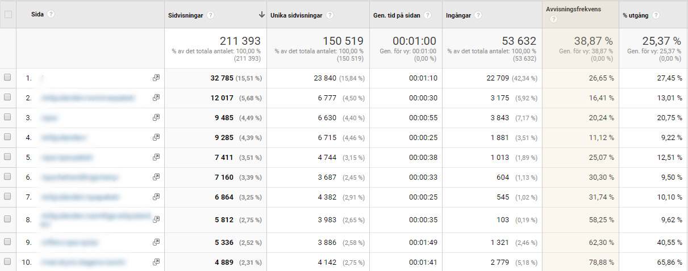Click help icon beside Unika sidvisningar
Viewport: 688px width, 271px height.
pos(330,15)
